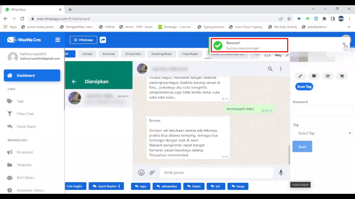Dismiss the Success notification
The image size is (355, 199).
(x=344, y=44)
